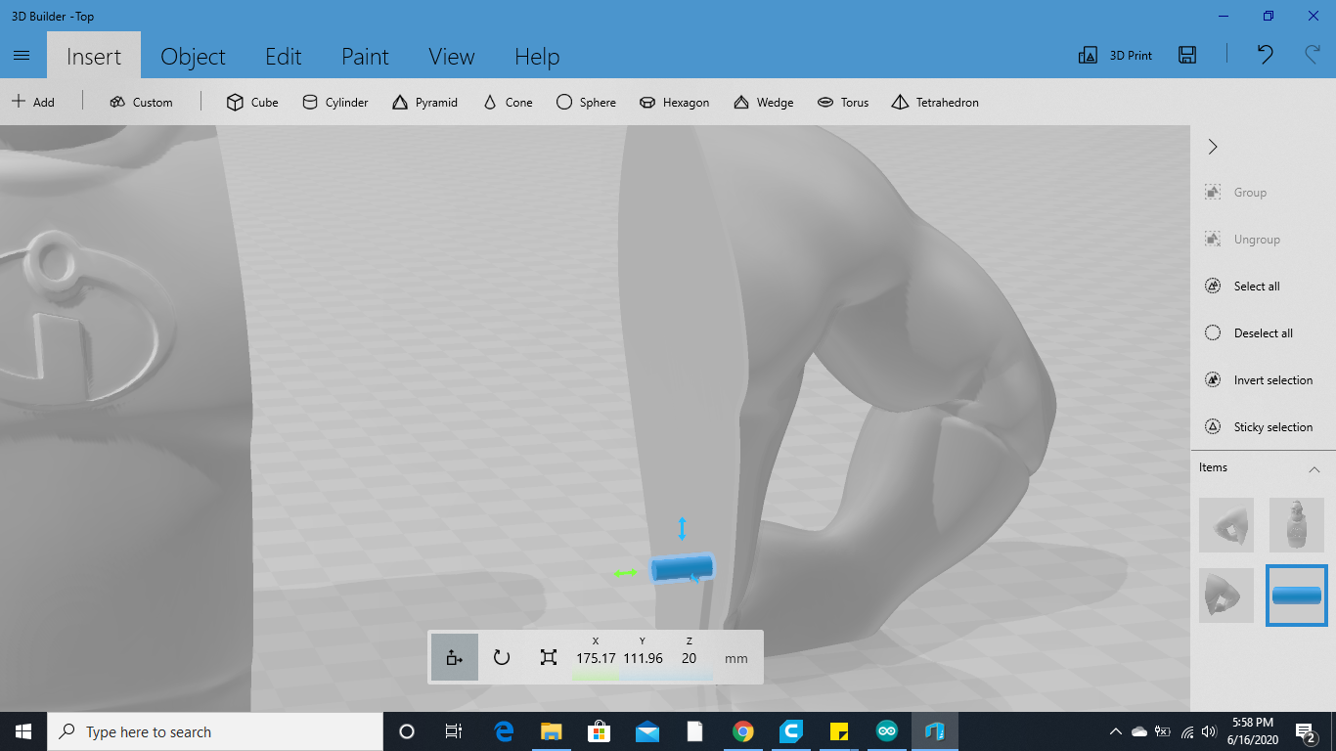
Task: Undo the last action
Action: click(1264, 56)
